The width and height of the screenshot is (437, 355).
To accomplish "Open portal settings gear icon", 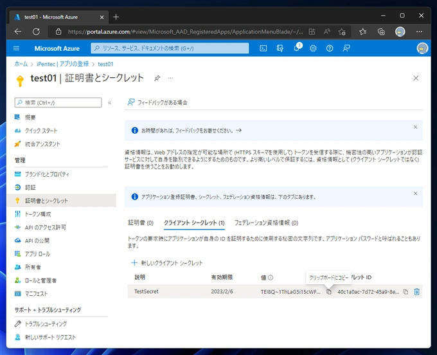I will pos(313,48).
